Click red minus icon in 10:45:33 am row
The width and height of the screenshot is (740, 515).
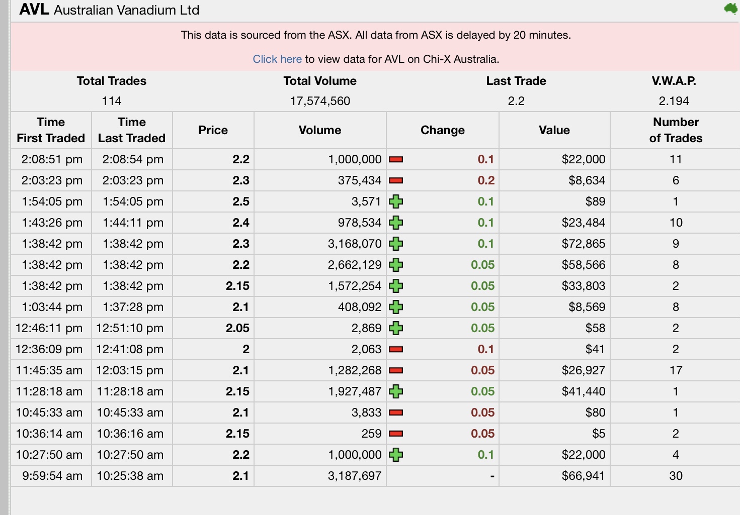[396, 413]
